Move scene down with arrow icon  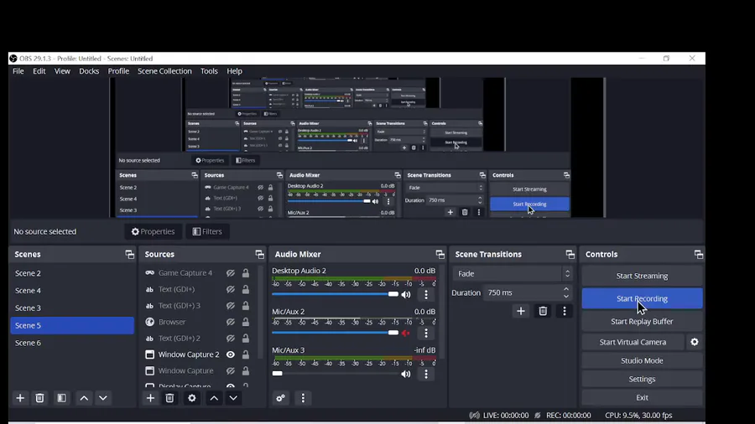pos(103,398)
